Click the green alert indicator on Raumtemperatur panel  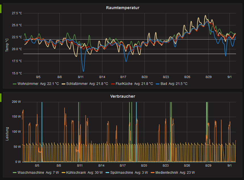tap(1, 9)
